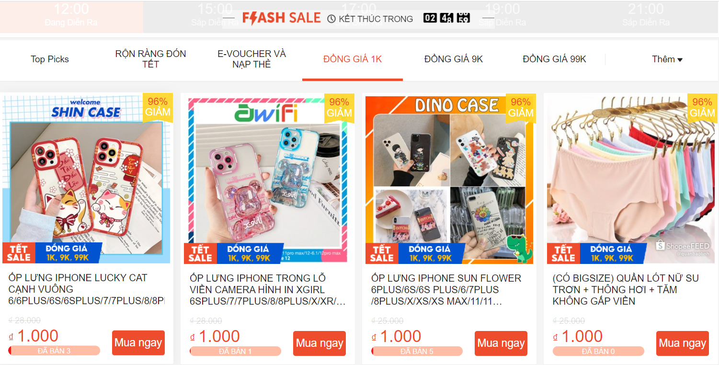Click the TẾT SALE badge on the aWiFi product

pos(200,253)
